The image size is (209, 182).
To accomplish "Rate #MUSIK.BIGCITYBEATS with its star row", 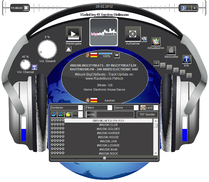I will tap(58, 120).
